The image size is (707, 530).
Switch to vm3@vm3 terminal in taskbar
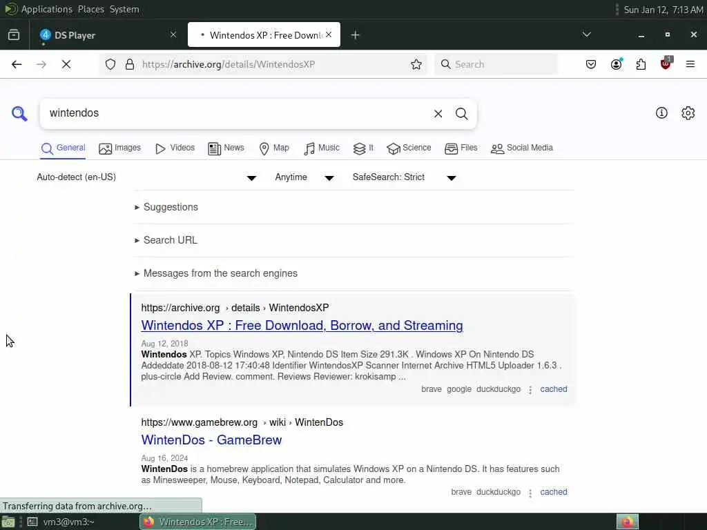tap(61, 522)
